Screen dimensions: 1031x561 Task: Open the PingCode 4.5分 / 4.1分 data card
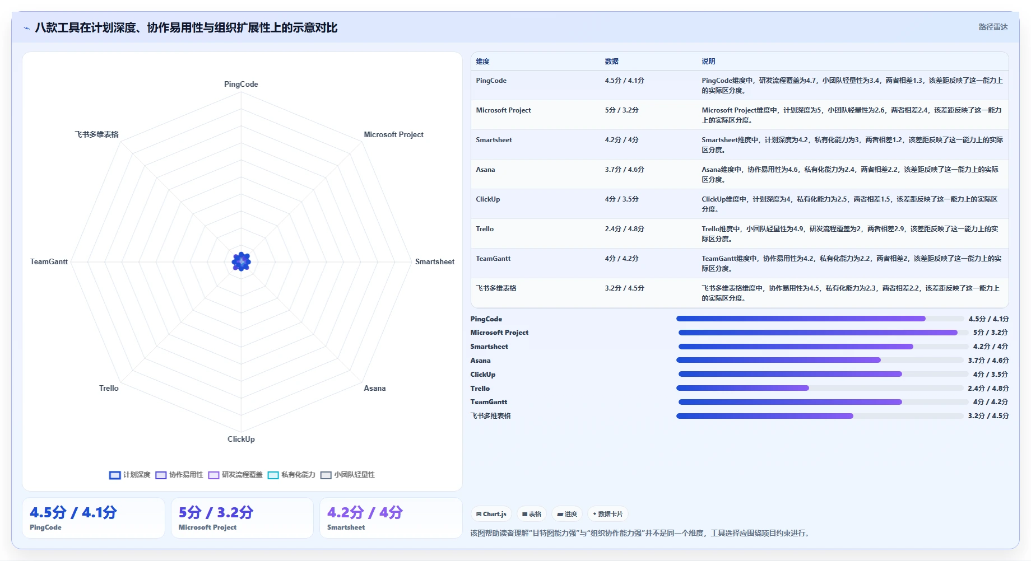coord(94,518)
